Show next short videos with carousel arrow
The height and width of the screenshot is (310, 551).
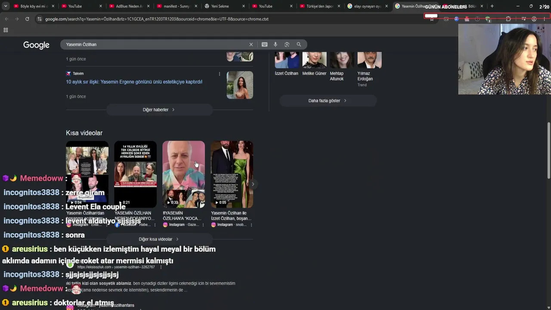pos(253,184)
